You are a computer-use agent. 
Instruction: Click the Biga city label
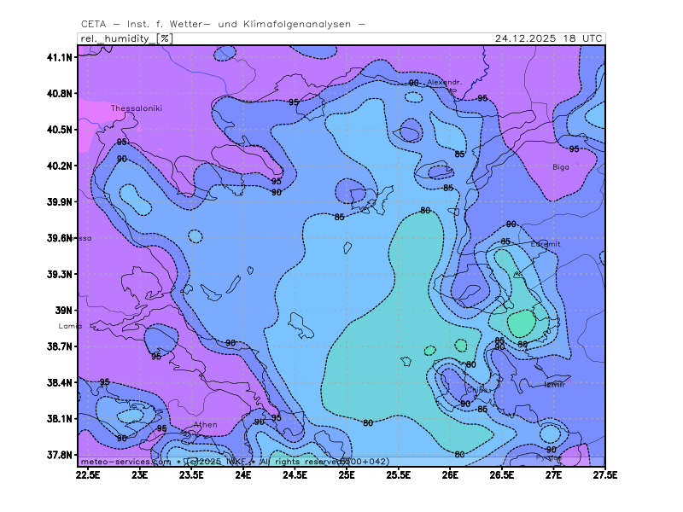point(560,167)
